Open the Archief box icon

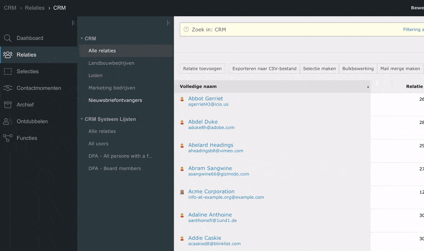point(8,105)
